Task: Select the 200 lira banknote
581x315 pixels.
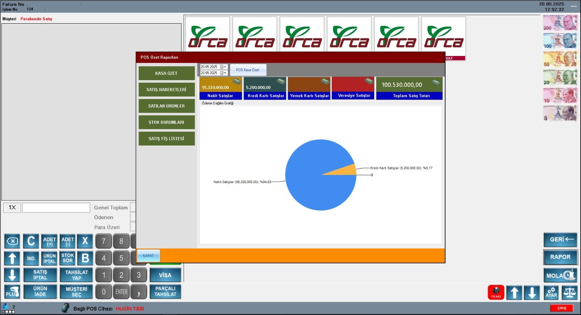Action: (x=560, y=23)
